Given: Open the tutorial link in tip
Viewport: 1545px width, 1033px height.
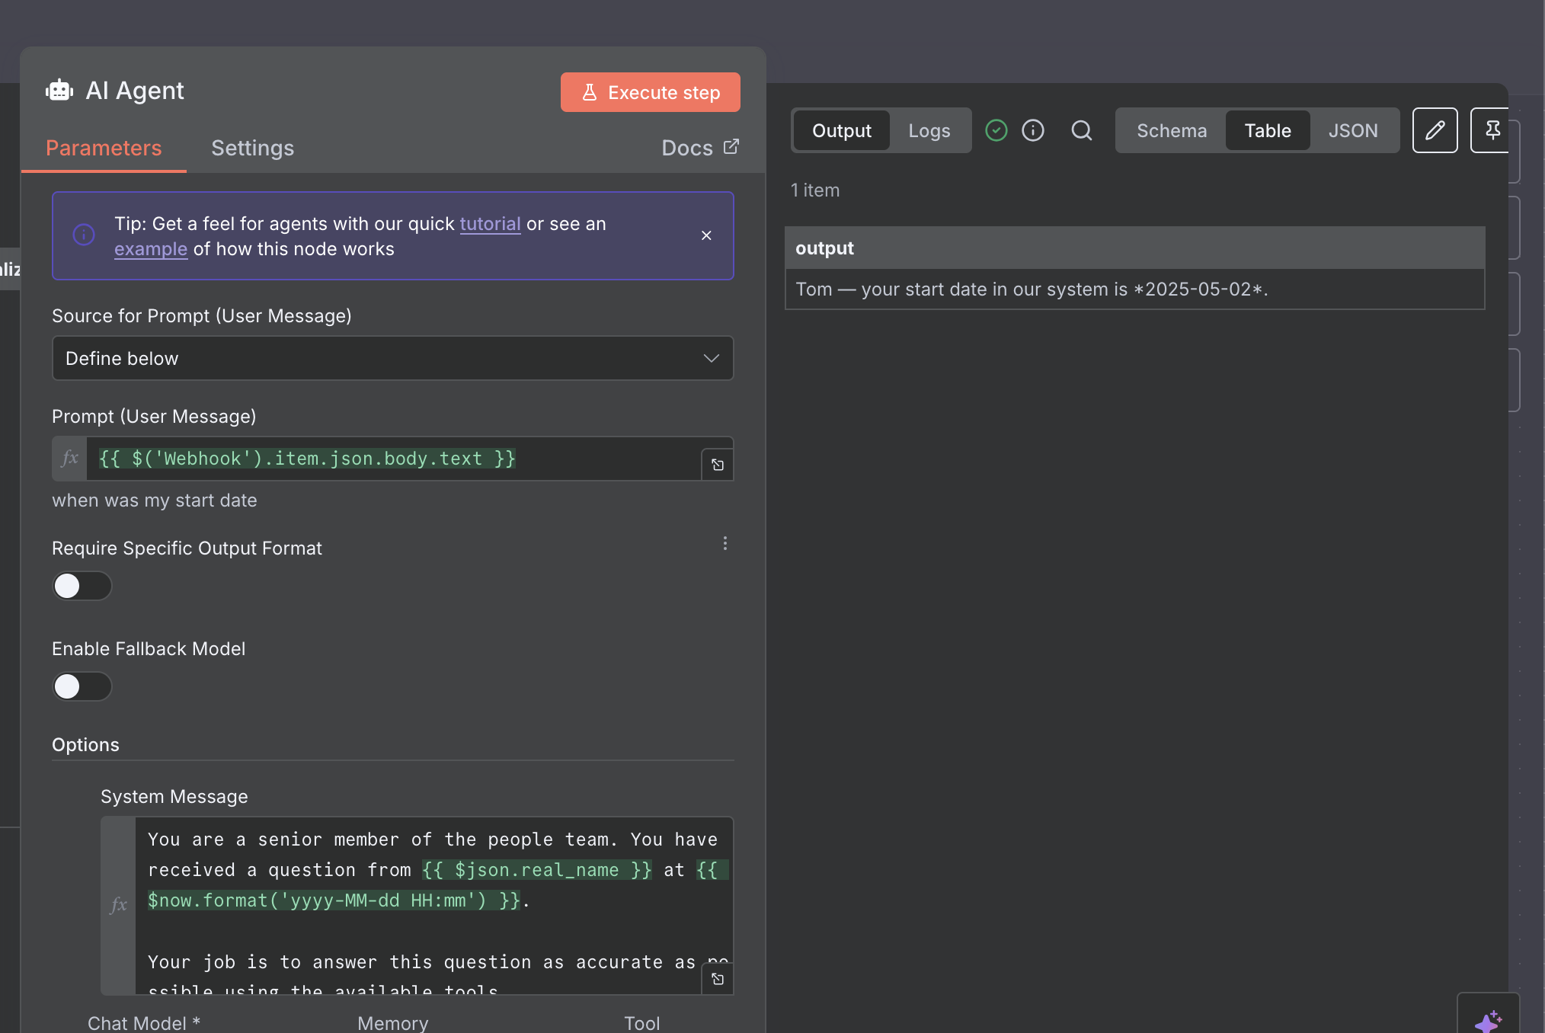Looking at the screenshot, I should point(490,223).
